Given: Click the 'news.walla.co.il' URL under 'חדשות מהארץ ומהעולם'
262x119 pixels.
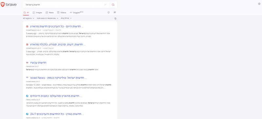Looking at the screenshot, I should tap(33, 100).
